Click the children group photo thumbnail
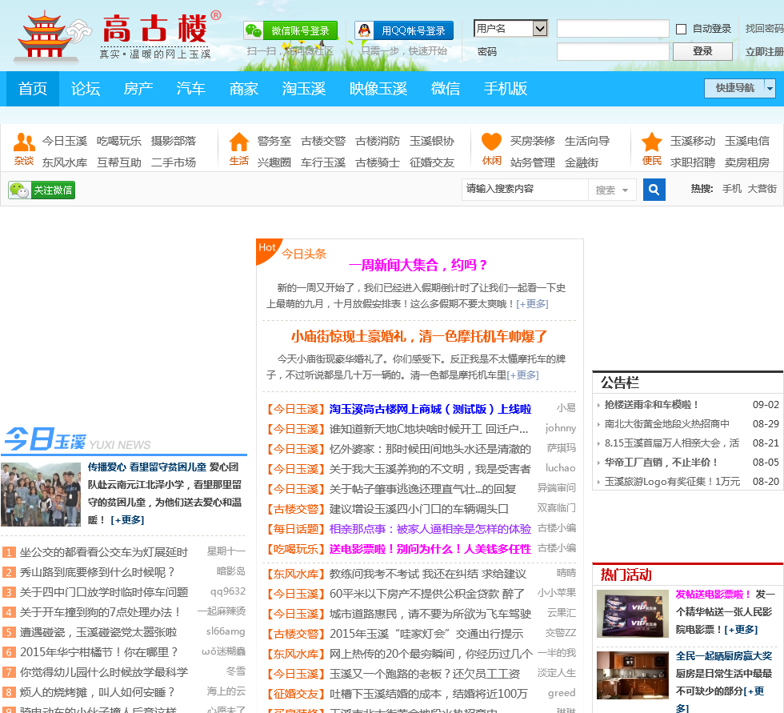The height and width of the screenshot is (713, 784). coord(41,495)
